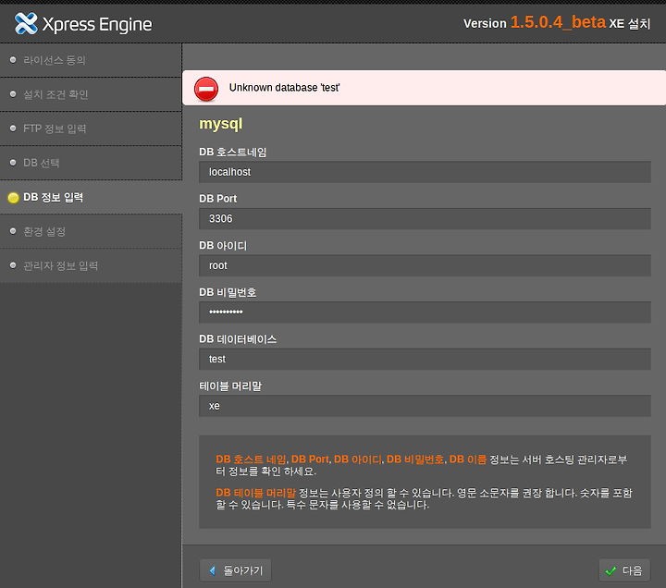Focus the DB 데이터베이스 field containing test

(425, 359)
